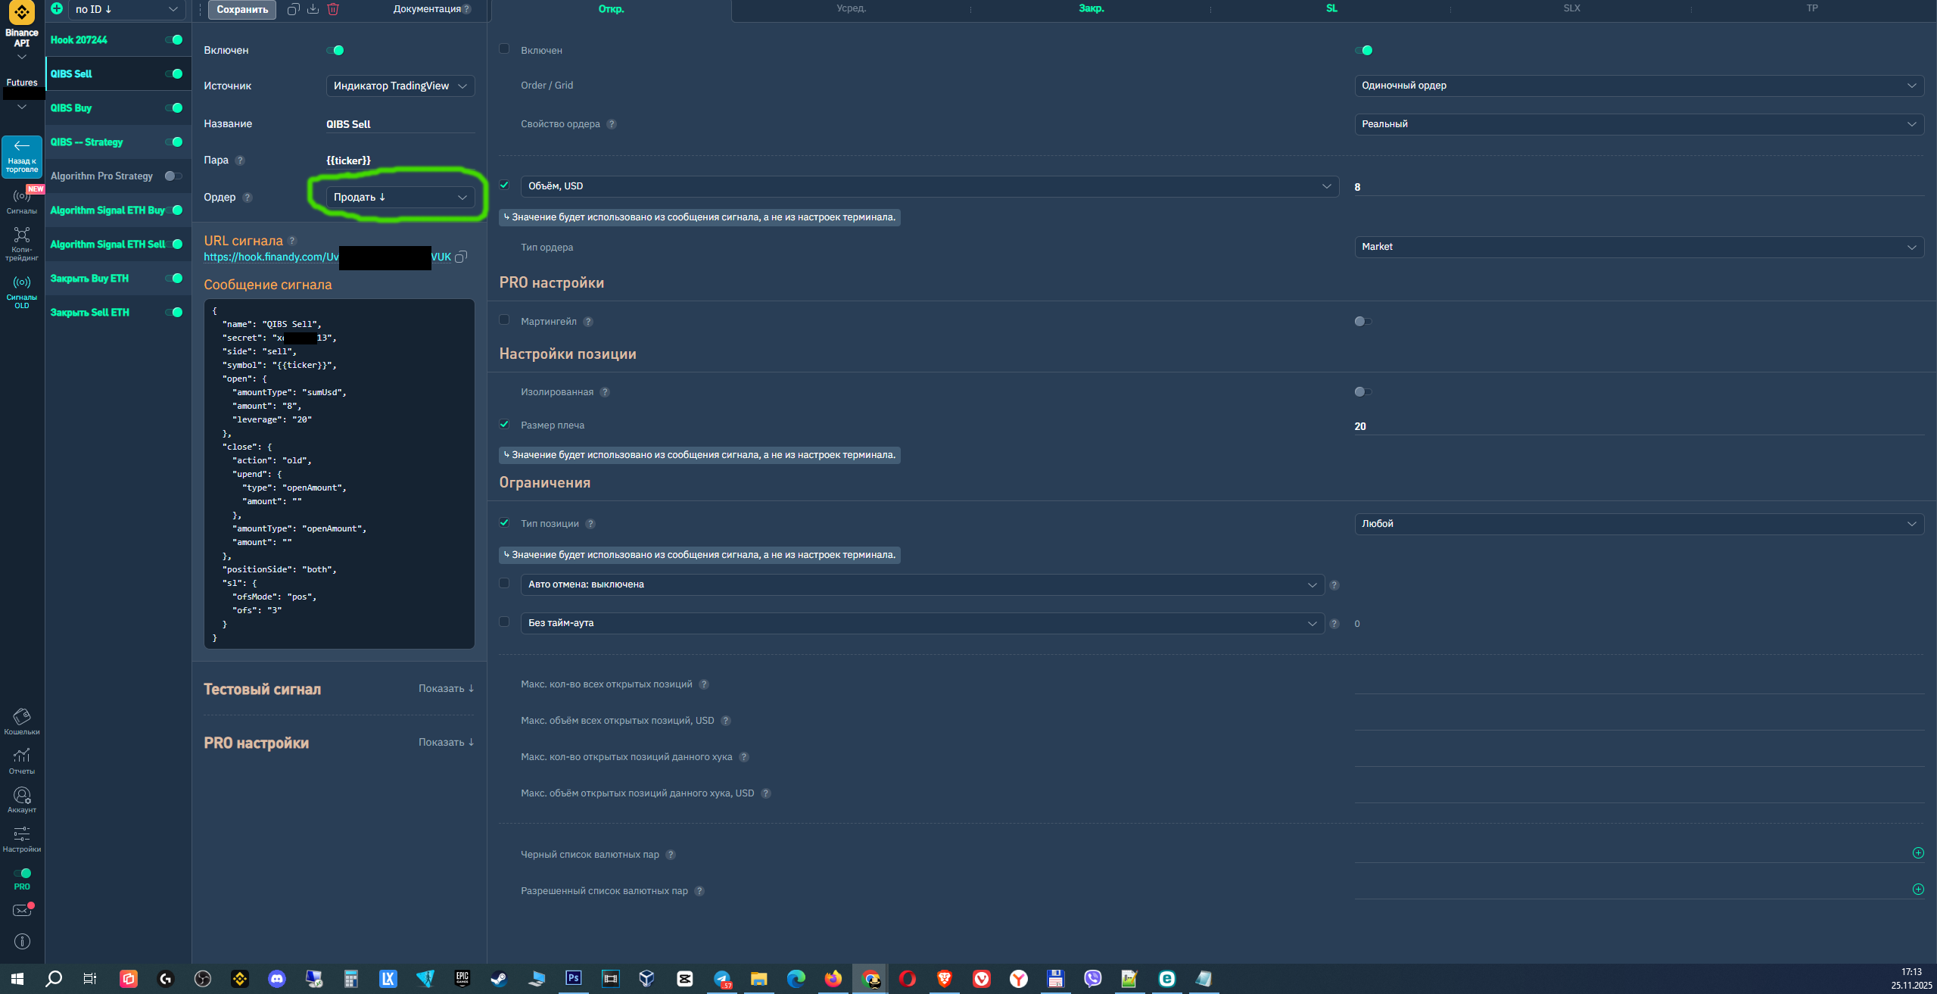The height and width of the screenshot is (994, 1937).
Task: Open the Реальный order property dropdown
Action: pos(1639,124)
